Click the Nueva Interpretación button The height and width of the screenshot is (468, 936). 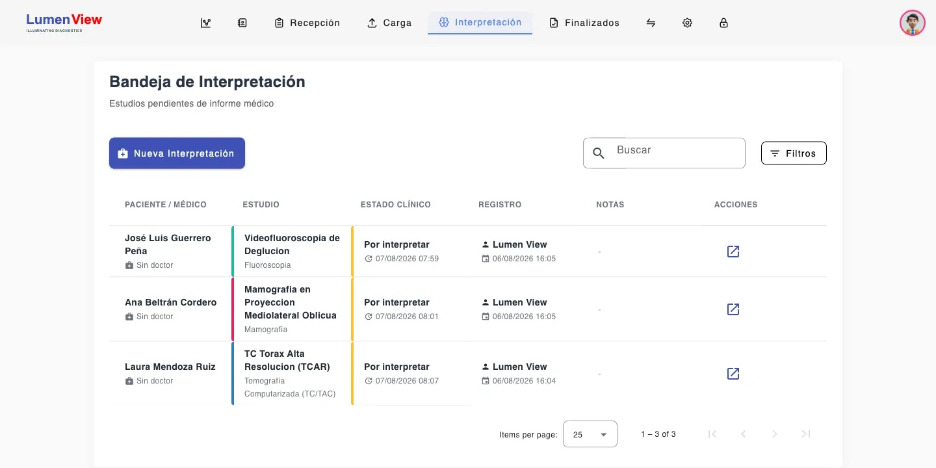[x=177, y=153]
